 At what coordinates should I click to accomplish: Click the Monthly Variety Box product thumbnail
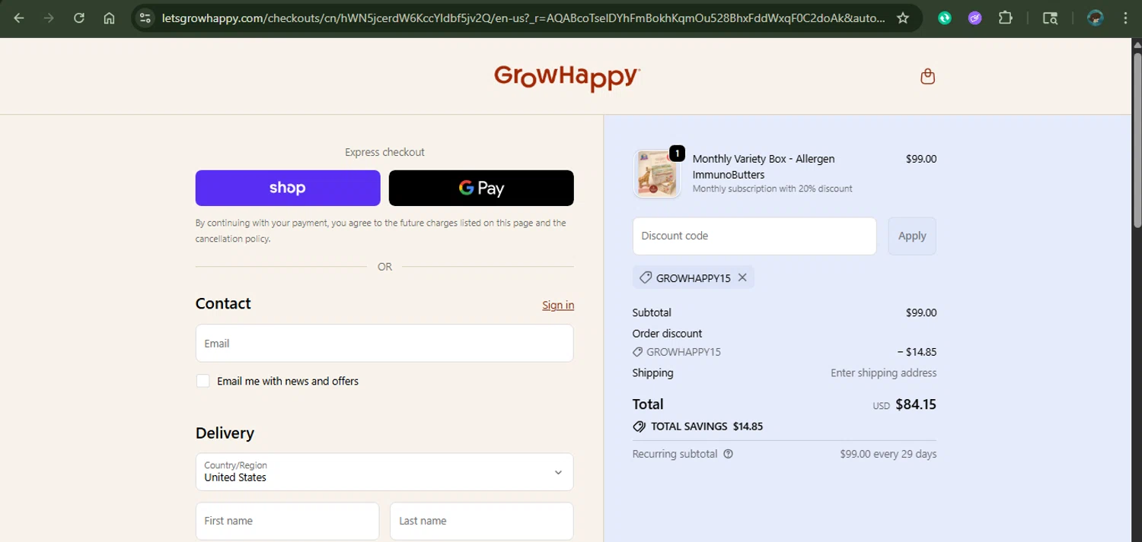coord(656,173)
